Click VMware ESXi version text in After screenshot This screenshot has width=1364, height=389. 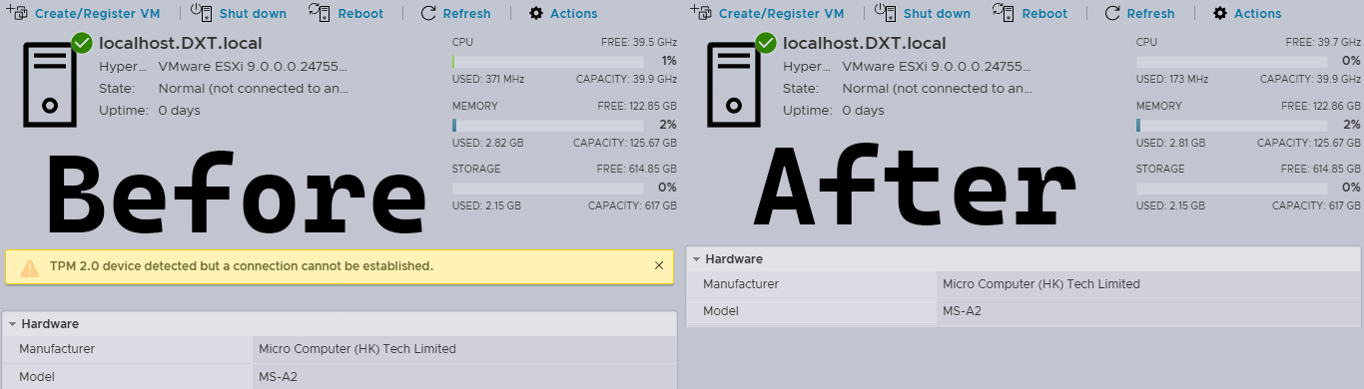pyautogui.click(x=937, y=67)
